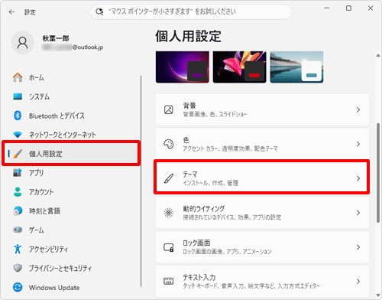
Task: Open テキスト入力 settings row
Action: tap(262, 282)
